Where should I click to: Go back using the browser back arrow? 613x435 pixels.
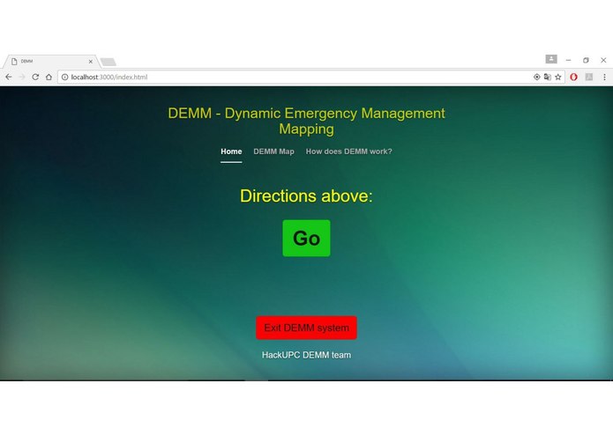point(9,77)
